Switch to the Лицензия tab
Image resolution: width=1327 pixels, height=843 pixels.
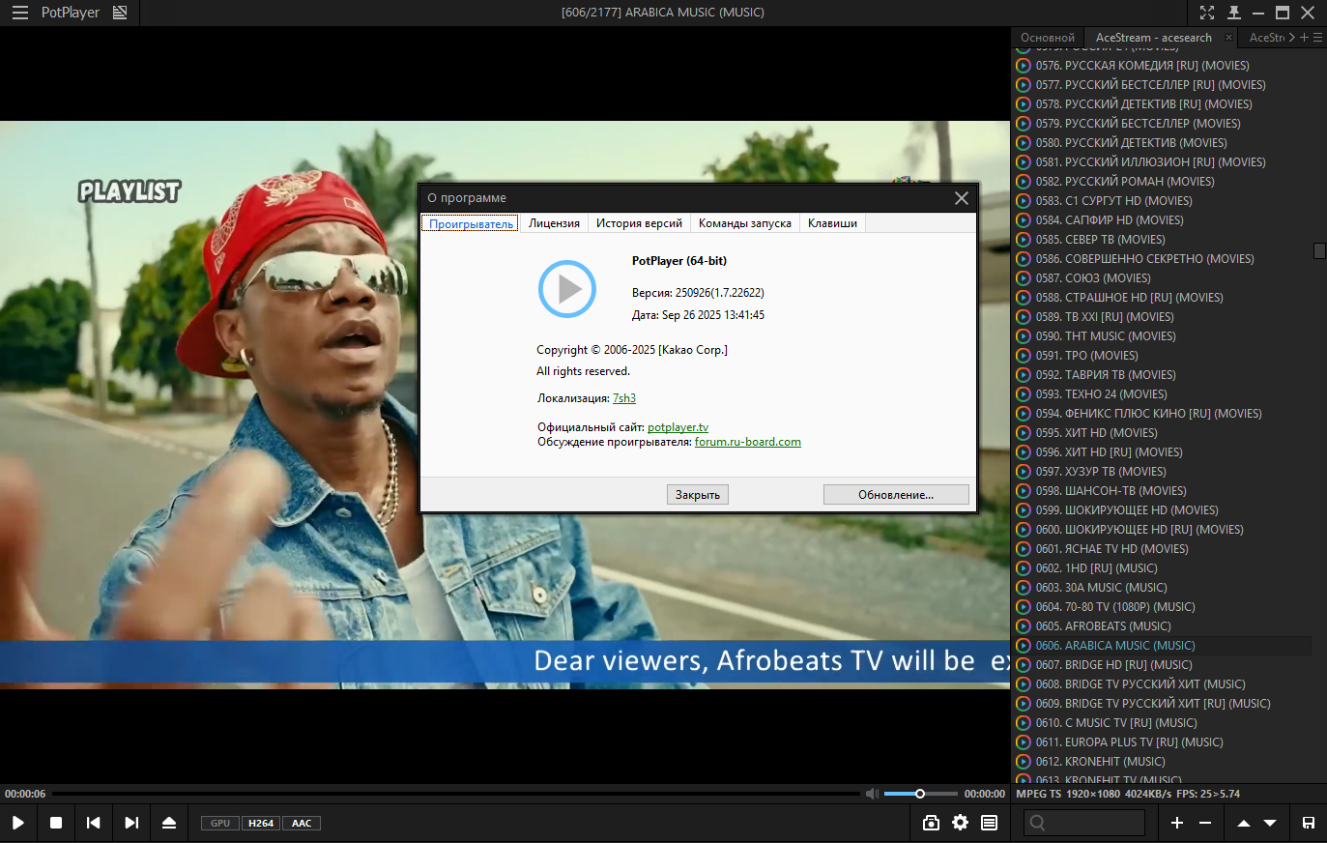(554, 223)
